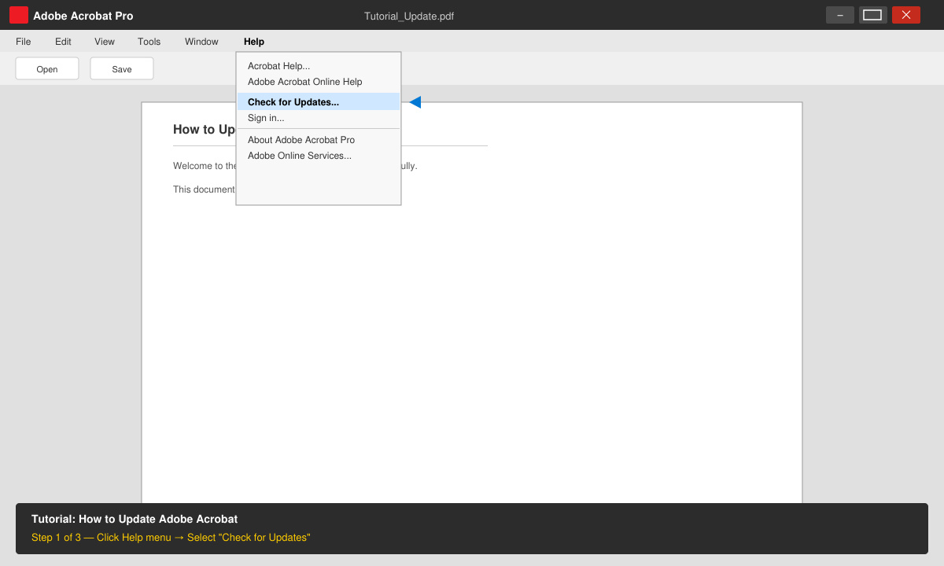Click the tutorial banner title text
Image resolution: width=944 pixels, height=566 pixels.
tap(135, 519)
